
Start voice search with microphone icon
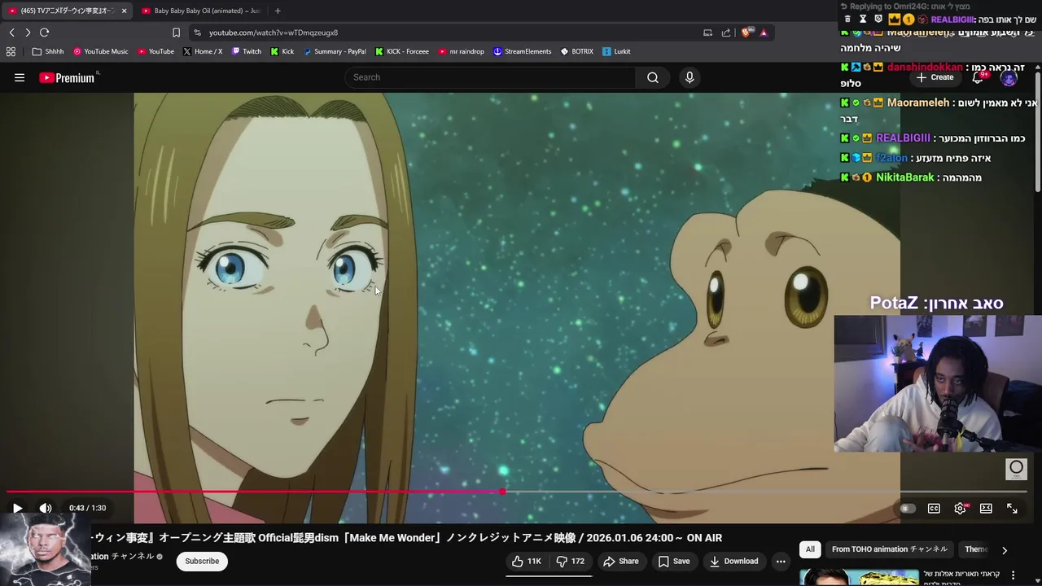(690, 77)
